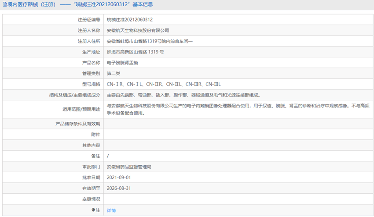Click the lightbulb icon beside 注
This screenshot has width=374, height=217.
click(x=93, y=210)
